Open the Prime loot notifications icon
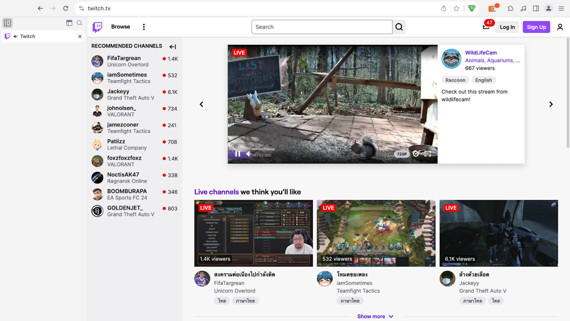The height and width of the screenshot is (321, 570). coord(486,26)
